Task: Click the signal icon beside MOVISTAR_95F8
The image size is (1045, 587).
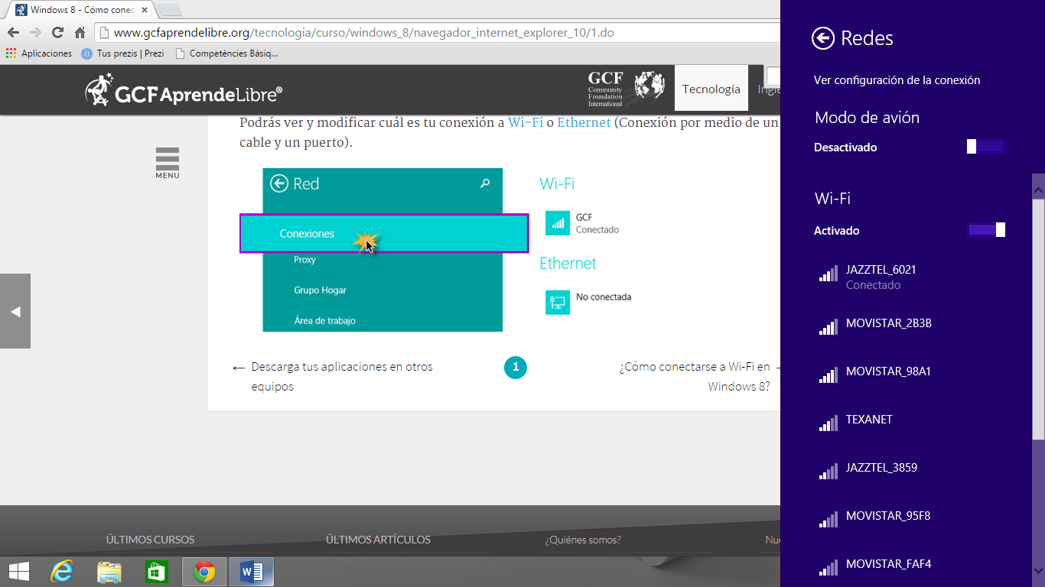Action: pos(828,520)
